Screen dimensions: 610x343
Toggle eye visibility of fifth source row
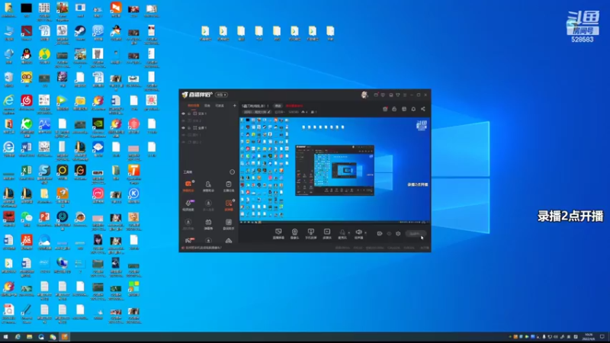183,142
